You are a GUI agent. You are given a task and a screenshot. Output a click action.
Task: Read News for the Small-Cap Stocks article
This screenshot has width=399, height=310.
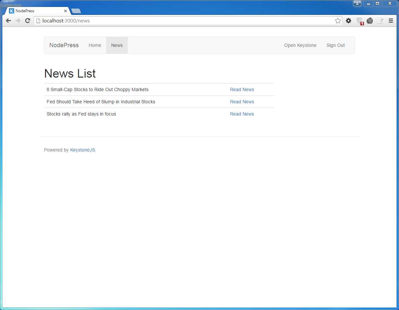pyautogui.click(x=242, y=89)
